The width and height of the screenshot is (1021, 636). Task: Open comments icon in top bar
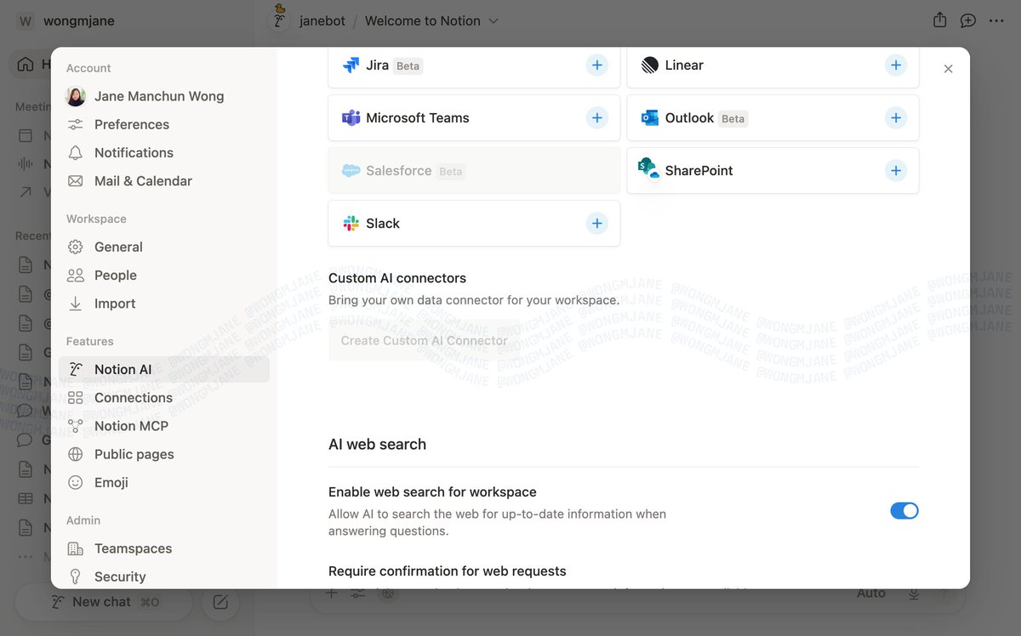point(968,20)
